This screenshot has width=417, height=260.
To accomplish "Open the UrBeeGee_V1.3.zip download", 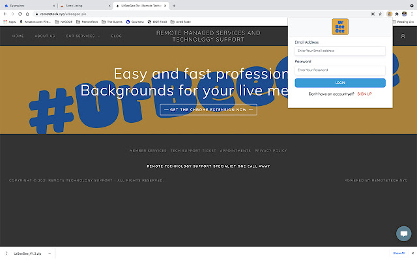I will [27, 253].
